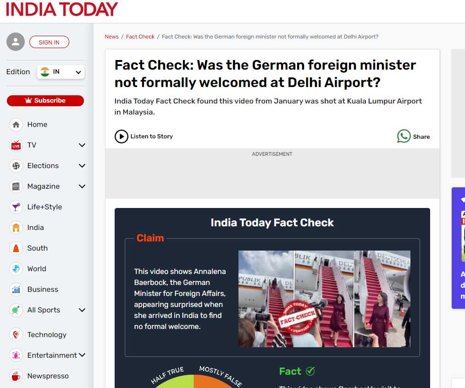This screenshot has width=465, height=388.
Task: Expand the TV menu chevron
Action: [x=82, y=145]
